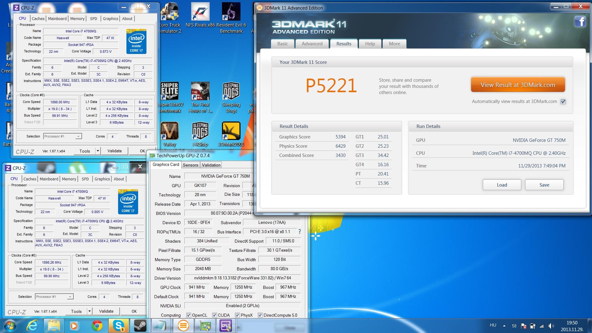
Task: Open the More tab in 3DMark 11
Action: (394, 44)
